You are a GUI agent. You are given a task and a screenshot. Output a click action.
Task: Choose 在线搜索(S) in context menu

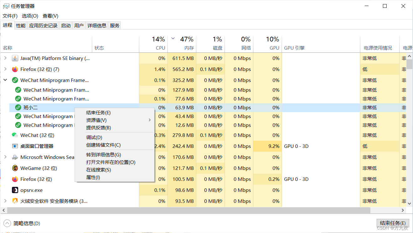114,170
